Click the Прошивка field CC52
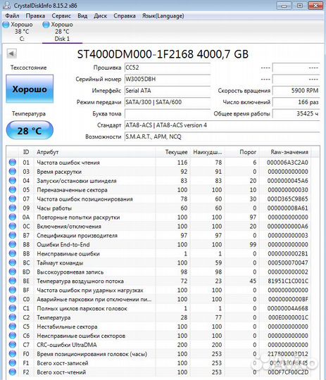This screenshot has height=380, width=326. click(167, 68)
